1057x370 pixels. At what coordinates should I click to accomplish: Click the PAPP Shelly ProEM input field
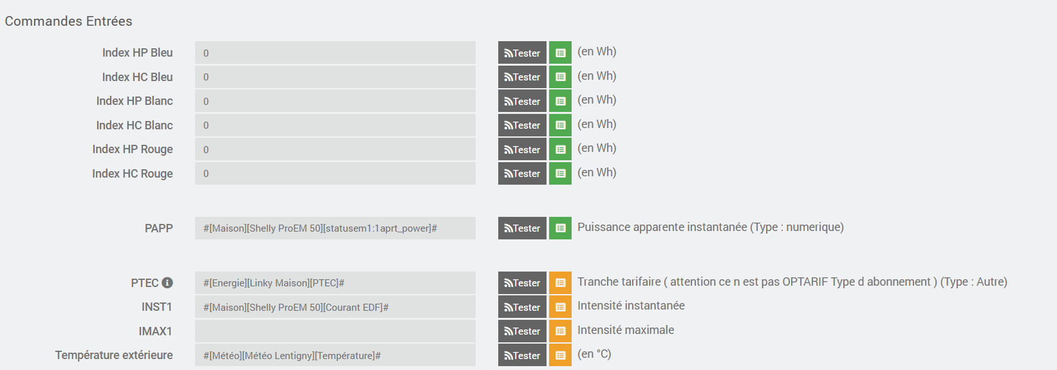[x=335, y=228]
